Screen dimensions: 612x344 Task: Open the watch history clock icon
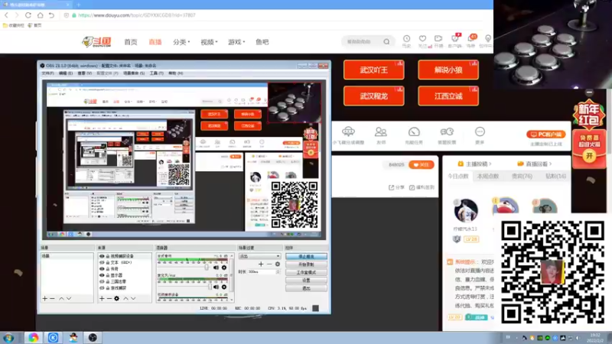coord(406,38)
